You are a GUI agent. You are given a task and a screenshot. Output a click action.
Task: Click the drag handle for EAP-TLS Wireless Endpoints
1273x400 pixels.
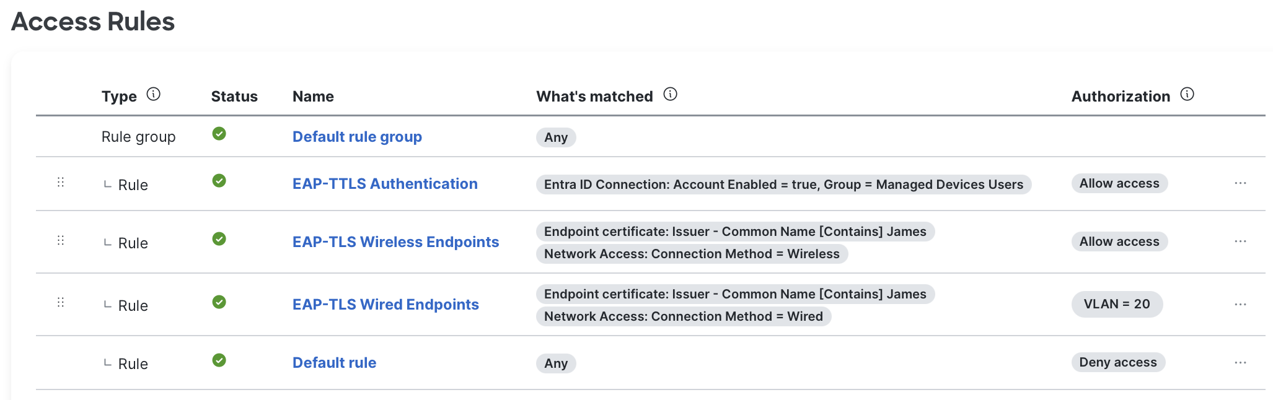(x=61, y=240)
